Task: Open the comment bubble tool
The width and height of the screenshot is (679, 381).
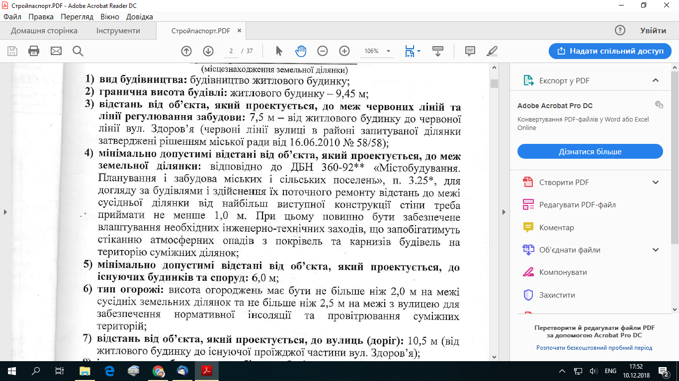Action: [470, 51]
